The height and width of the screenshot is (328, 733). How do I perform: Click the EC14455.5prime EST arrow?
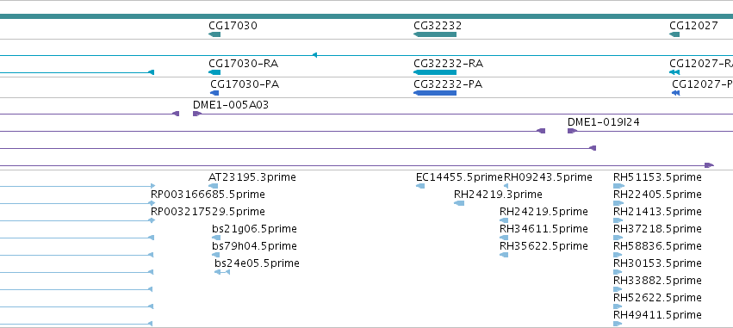(x=420, y=186)
